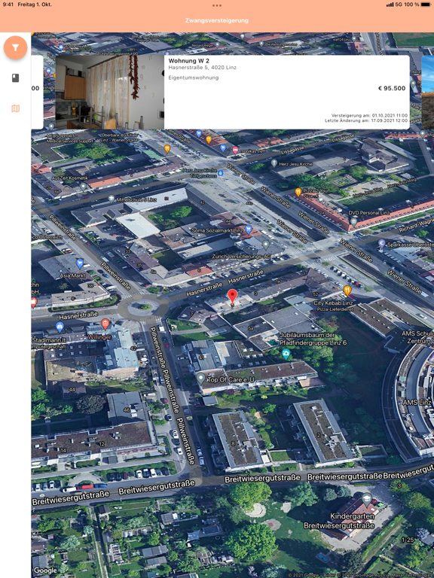Screen dimensions: 434x578
Task: Tap the red location pin on Hasnerstraße
Action: coord(232,297)
